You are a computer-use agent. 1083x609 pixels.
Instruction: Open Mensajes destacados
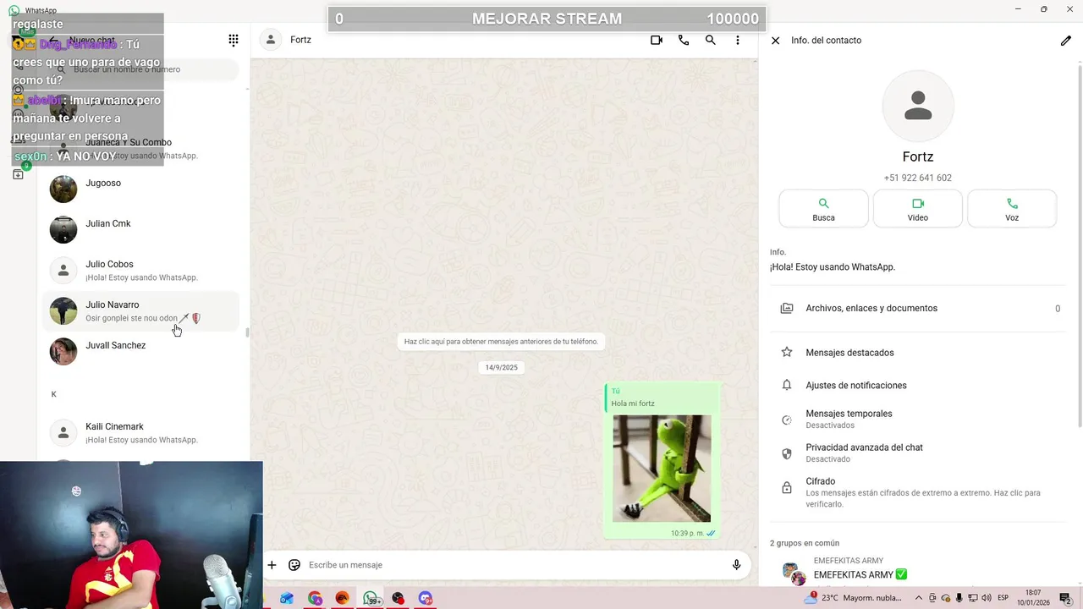point(918,353)
